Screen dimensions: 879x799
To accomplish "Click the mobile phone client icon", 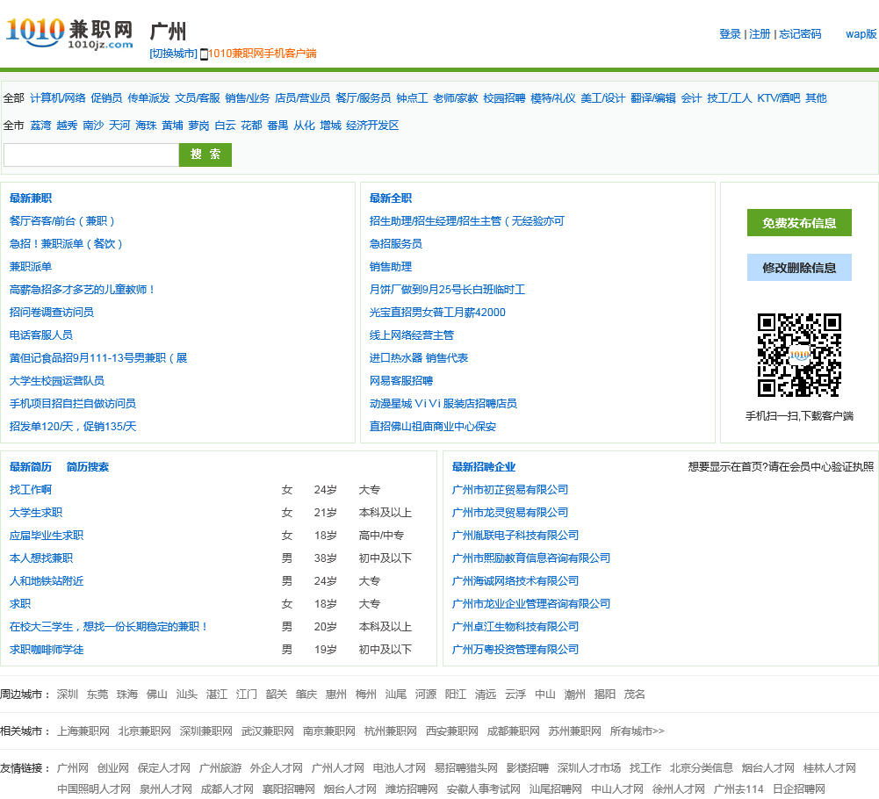I will click(204, 54).
